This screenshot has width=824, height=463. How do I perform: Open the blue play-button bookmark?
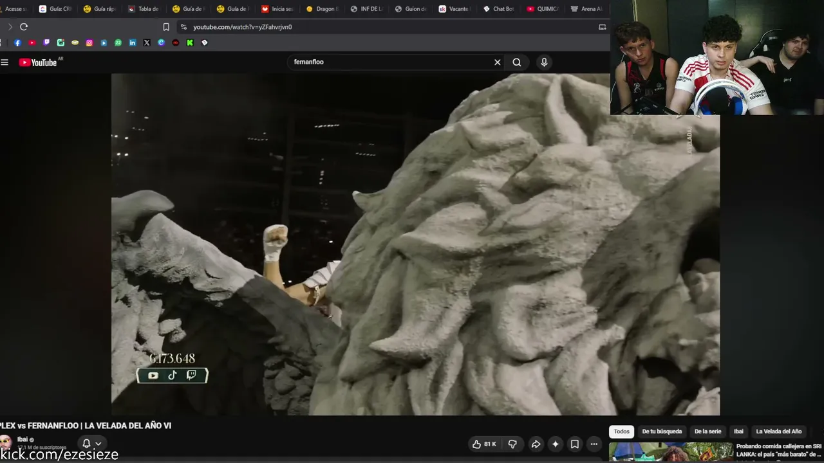[x=104, y=42]
